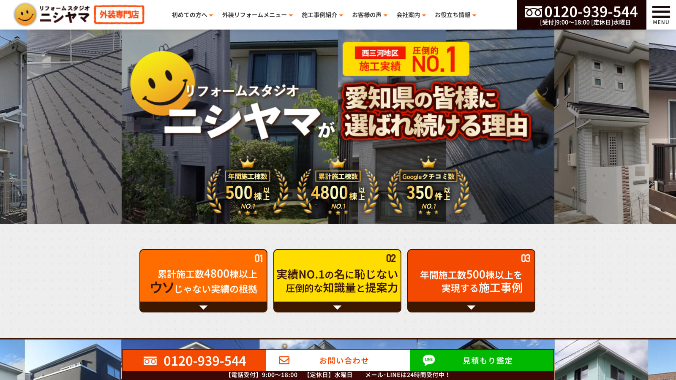Viewport: 676px width, 380px height.
Task: Expand the 初めての方へ dropdown menu
Action: pyautogui.click(x=192, y=15)
